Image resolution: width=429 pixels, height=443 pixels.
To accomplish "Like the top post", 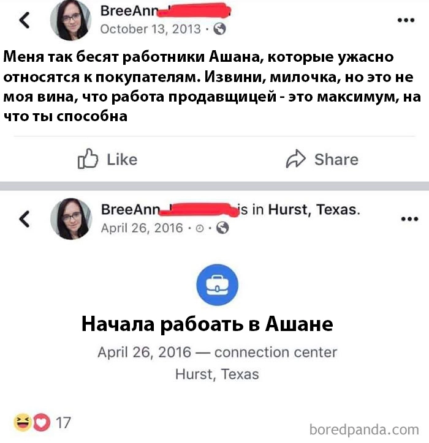I will [107, 159].
